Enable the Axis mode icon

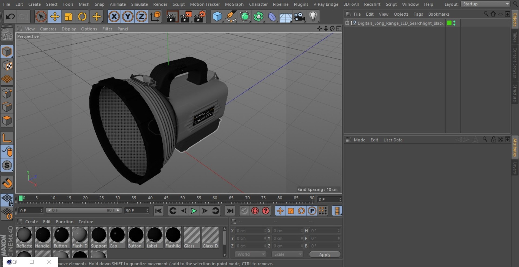[x=7, y=138]
